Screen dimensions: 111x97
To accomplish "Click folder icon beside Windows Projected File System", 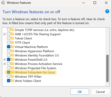I will 12,68.
